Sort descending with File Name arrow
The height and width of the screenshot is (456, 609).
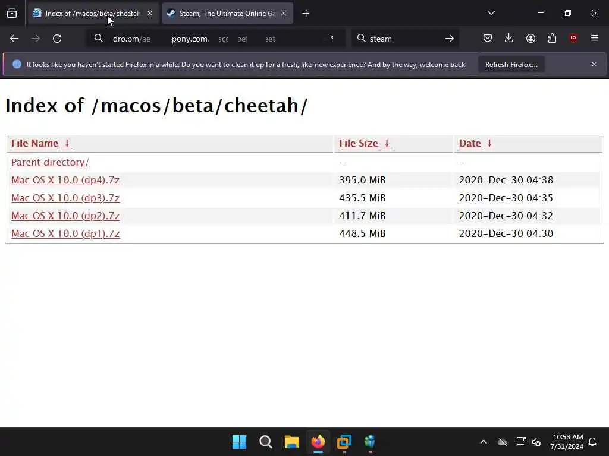67,143
